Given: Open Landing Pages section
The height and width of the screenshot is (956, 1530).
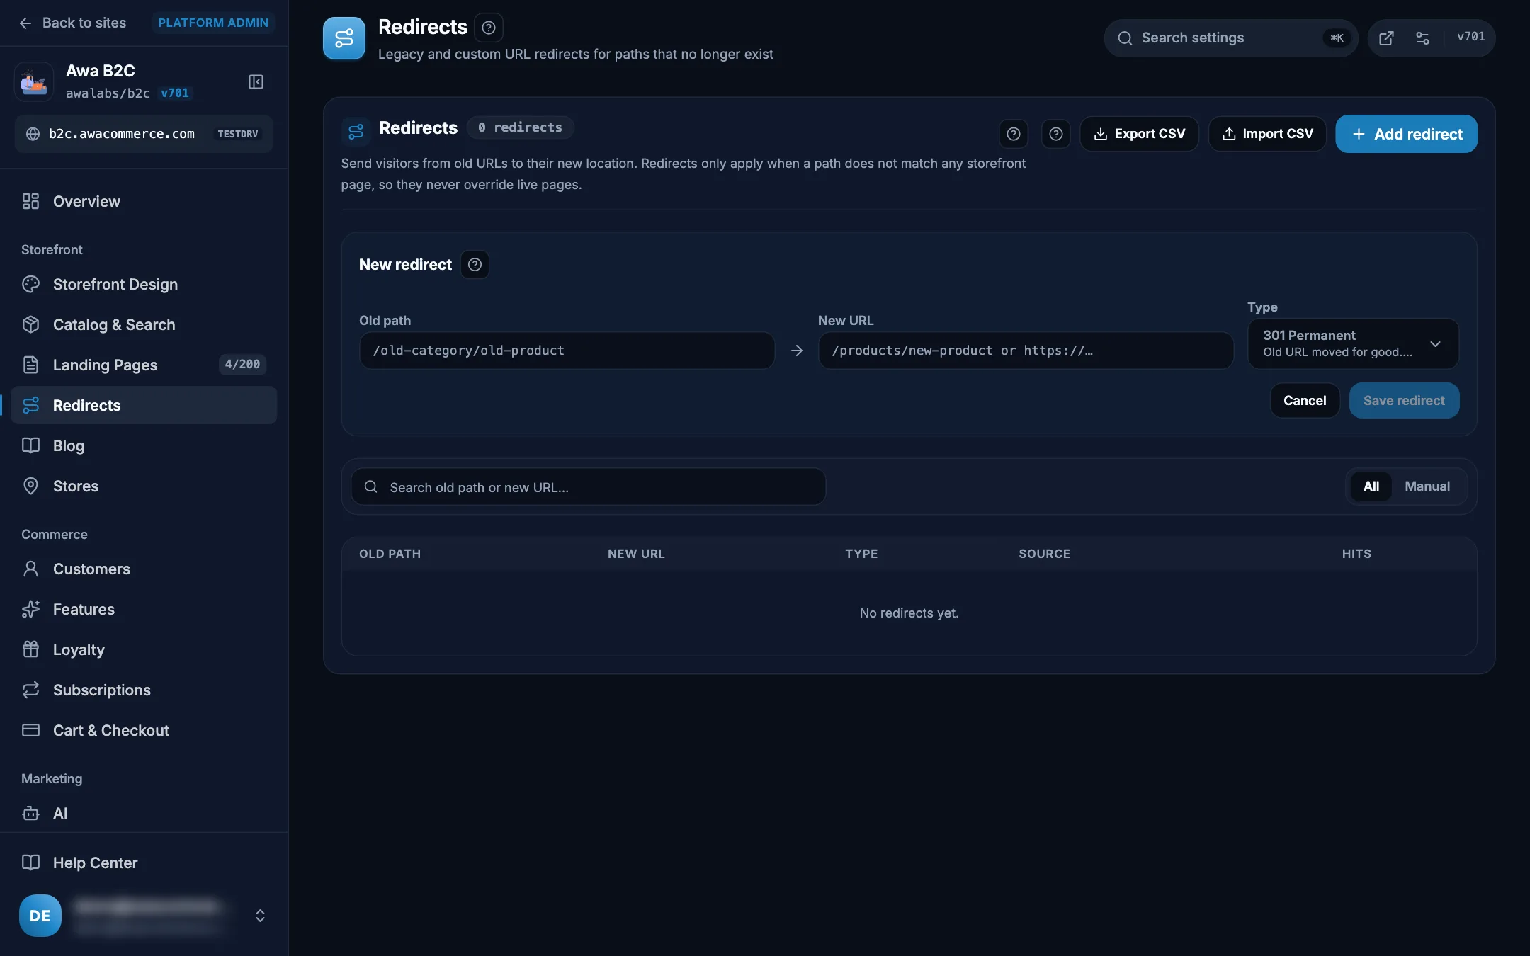Looking at the screenshot, I should pyautogui.click(x=144, y=365).
